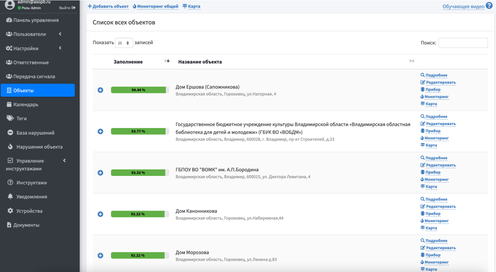The height and width of the screenshot is (272, 496).
Task: Click the file icon beside Документы
Action: point(9,225)
